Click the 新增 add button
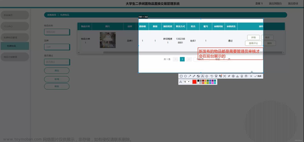The height and width of the screenshot is (142, 304). (x=57, y=79)
